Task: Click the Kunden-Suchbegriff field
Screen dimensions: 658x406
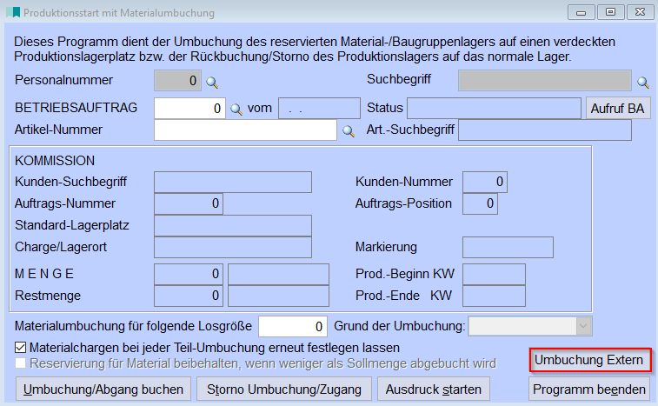Action: 232,182
